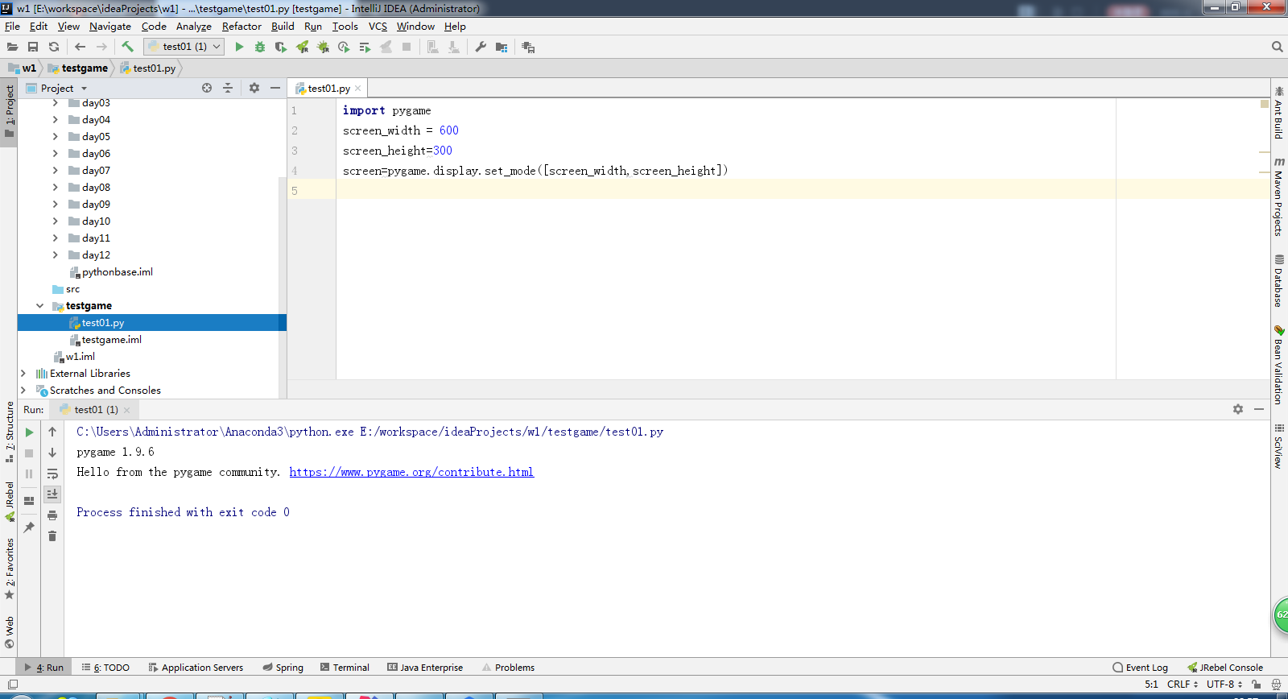The image size is (1288, 699).
Task: Print console output with printer icon
Action: [x=52, y=515]
